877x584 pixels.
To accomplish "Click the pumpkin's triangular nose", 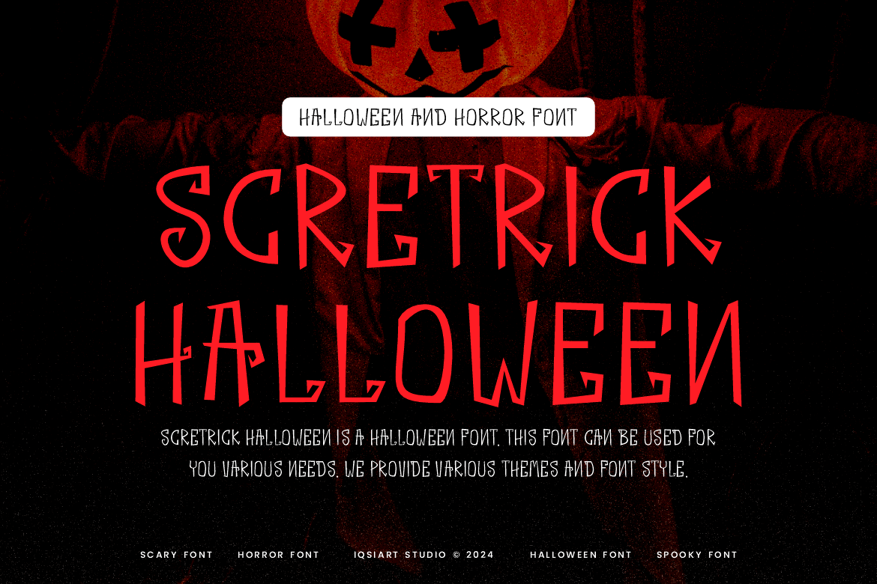I will pos(415,64).
